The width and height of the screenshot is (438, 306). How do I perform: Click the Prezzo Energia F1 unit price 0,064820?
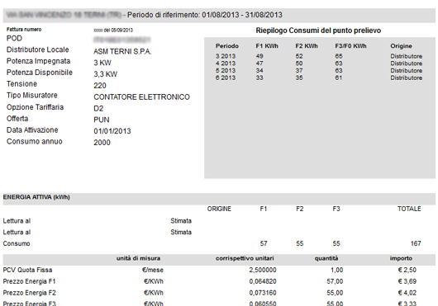point(263,281)
